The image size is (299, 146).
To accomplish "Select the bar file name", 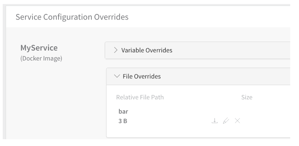I will pyautogui.click(x=123, y=111).
